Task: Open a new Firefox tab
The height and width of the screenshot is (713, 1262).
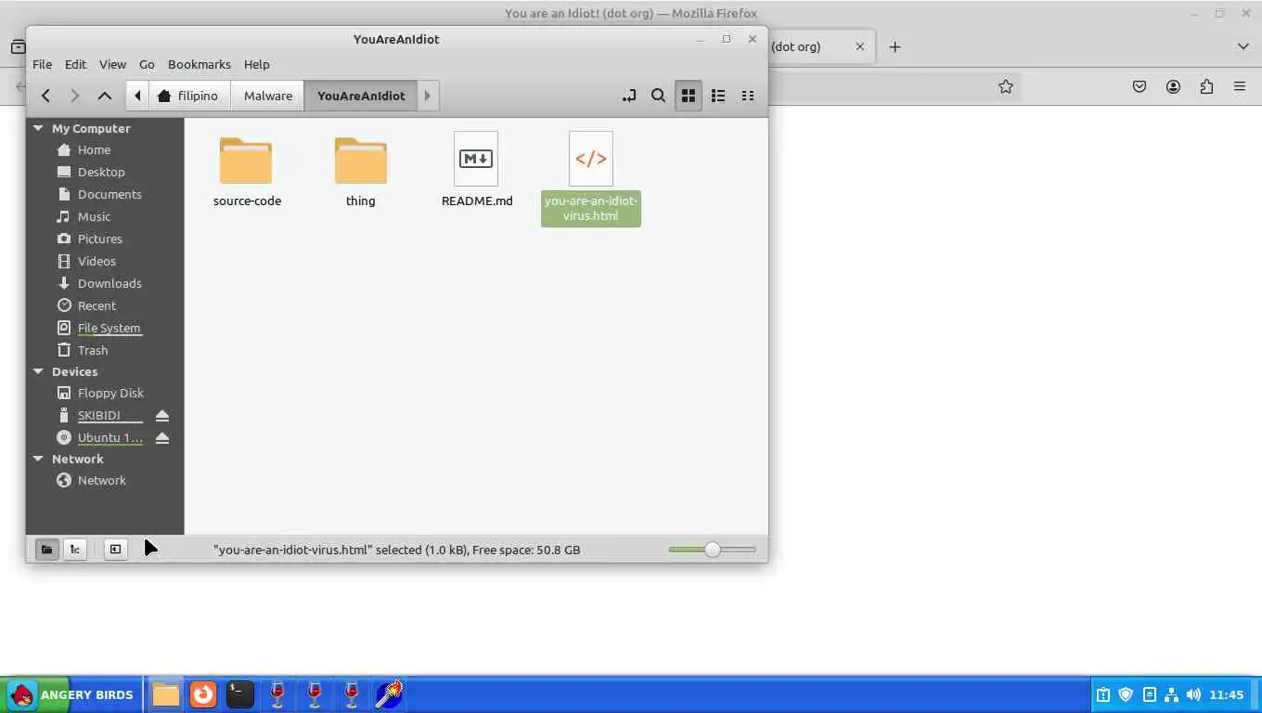Action: [895, 46]
